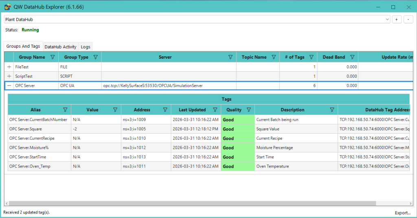This screenshot has height=218, width=417.
Task: Click the FILE group type cell
Action: click(x=80, y=67)
